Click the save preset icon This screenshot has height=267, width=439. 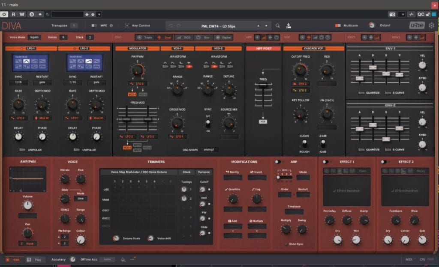coord(289,26)
